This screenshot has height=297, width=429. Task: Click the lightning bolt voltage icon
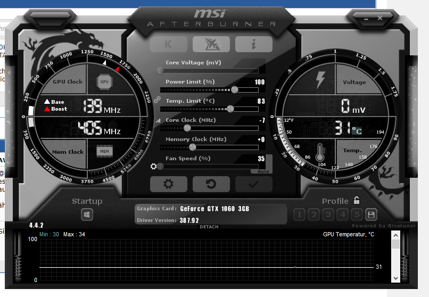click(320, 80)
